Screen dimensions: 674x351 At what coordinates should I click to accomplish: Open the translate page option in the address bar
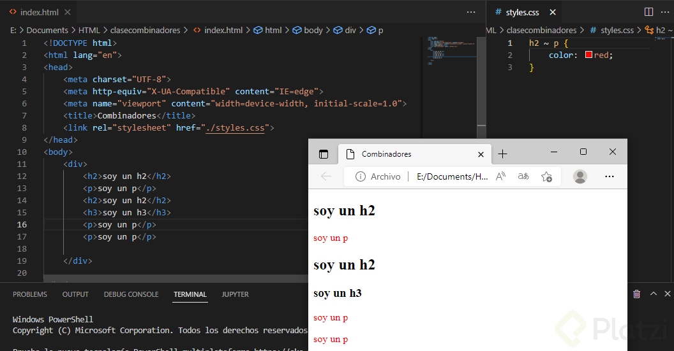(x=523, y=176)
